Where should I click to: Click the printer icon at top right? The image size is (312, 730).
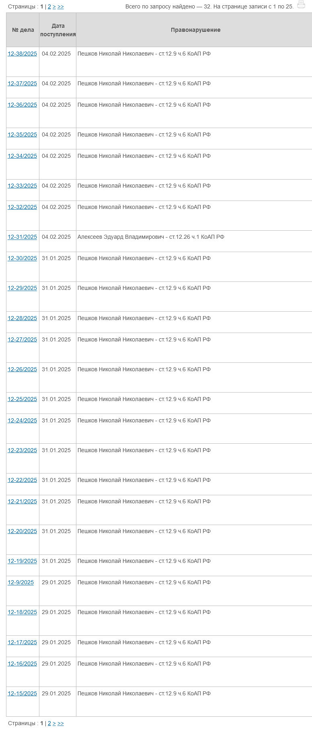pos(301,5)
